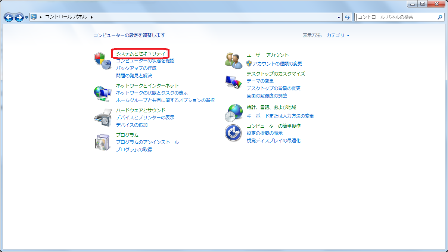Click the magnifier icon in the search box

(439, 17)
